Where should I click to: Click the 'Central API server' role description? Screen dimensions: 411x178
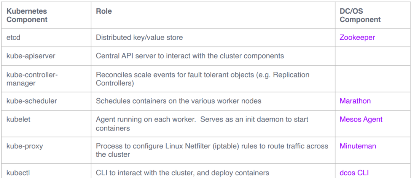click(x=190, y=56)
